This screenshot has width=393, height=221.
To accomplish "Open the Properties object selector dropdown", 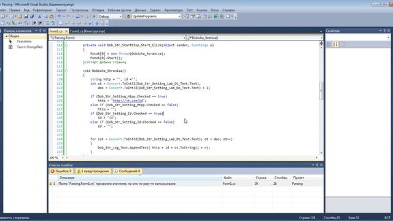I will (x=389, y=37).
